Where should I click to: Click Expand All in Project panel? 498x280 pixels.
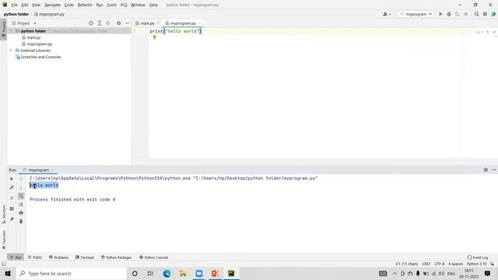[x=100, y=23]
